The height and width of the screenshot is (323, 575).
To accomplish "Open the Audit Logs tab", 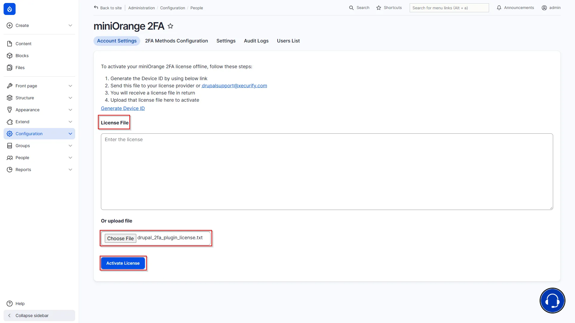I will 256,41.
